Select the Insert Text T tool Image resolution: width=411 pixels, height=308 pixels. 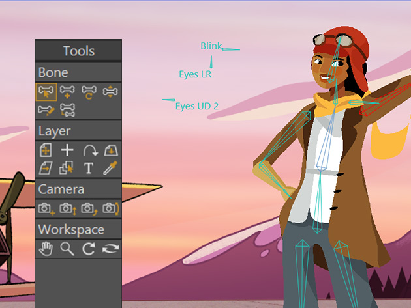(x=89, y=168)
